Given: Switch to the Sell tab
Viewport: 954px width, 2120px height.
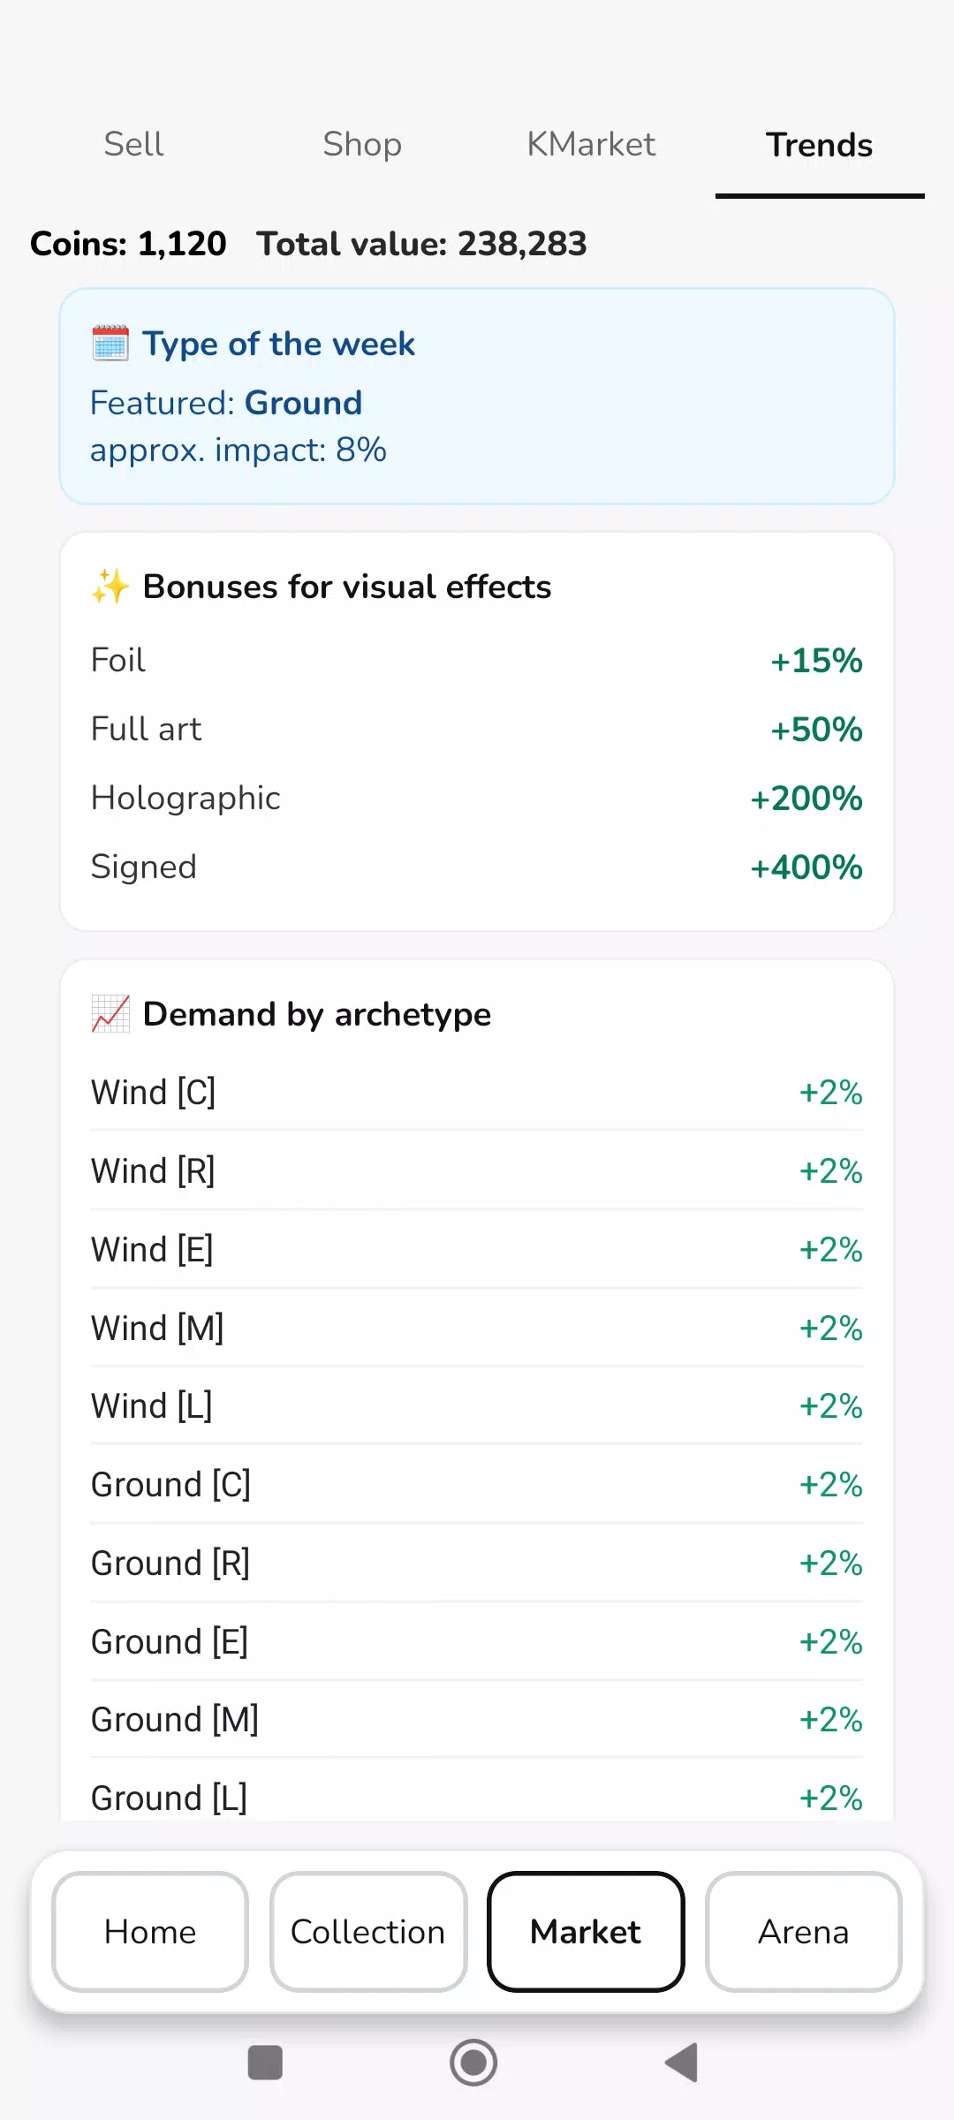Looking at the screenshot, I should coord(133,145).
